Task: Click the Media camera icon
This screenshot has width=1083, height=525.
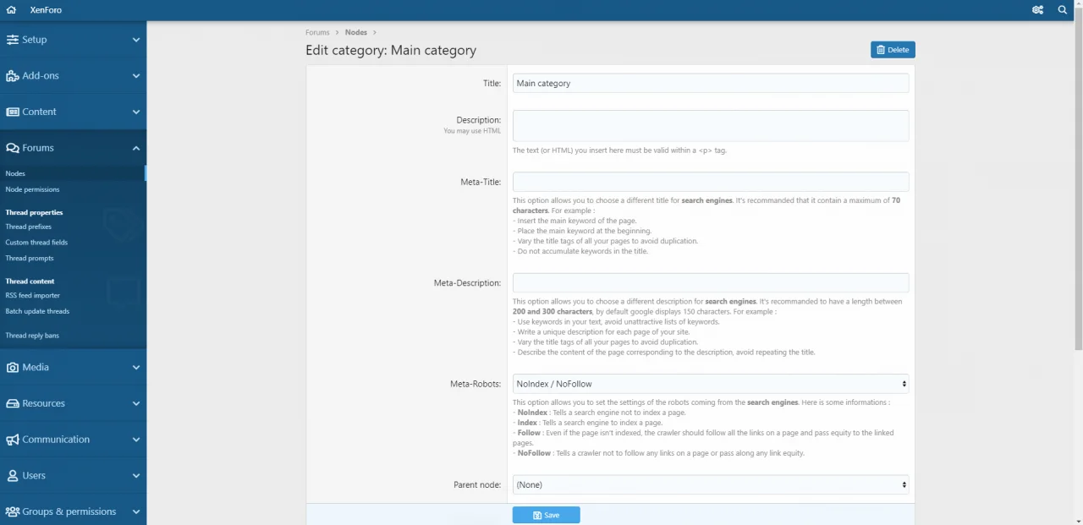Action: pyautogui.click(x=12, y=368)
